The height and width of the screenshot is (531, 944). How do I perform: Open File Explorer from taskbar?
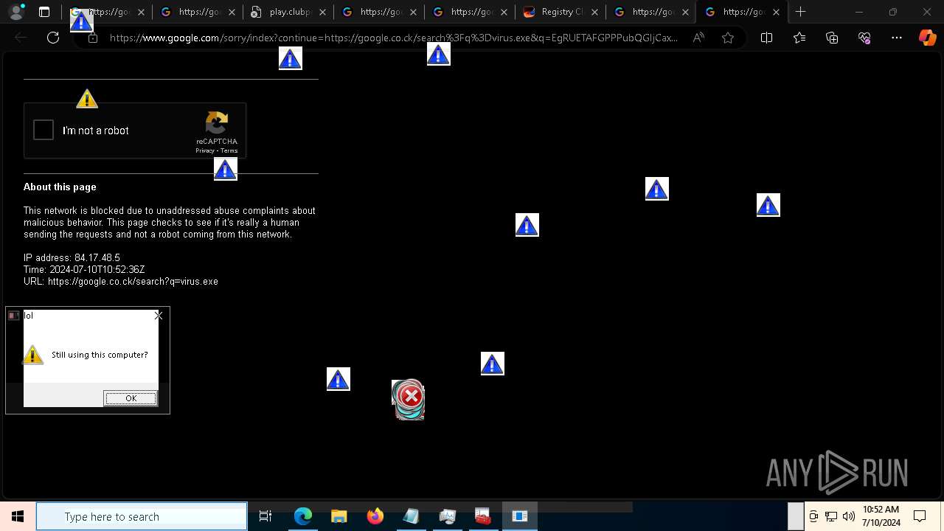click(339, 516)
